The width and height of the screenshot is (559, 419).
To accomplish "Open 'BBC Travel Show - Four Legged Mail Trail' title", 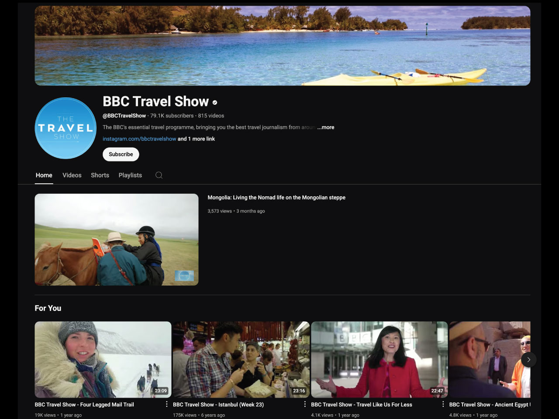I will pos(84,405).
